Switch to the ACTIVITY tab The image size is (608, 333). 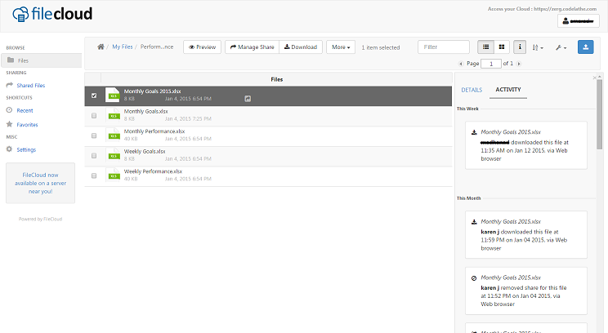pyautogui.click(x=508, y=90)
